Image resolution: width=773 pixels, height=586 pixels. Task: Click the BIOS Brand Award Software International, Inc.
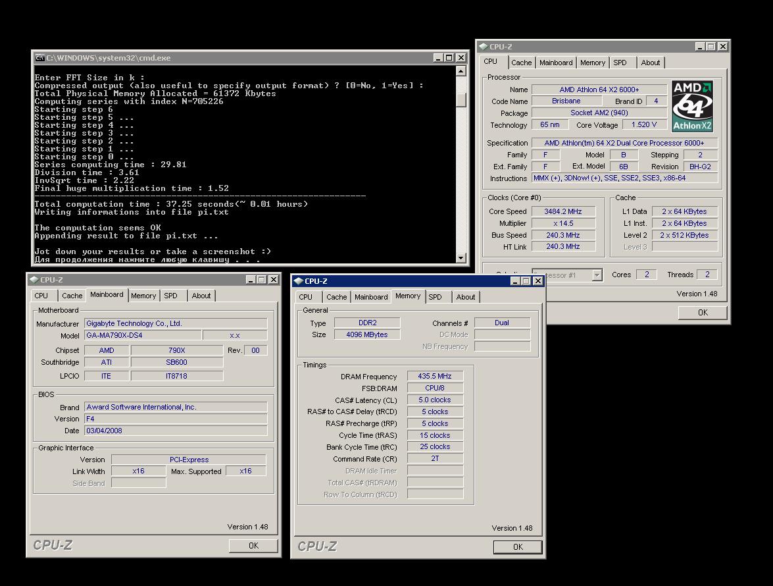[176, 407]
